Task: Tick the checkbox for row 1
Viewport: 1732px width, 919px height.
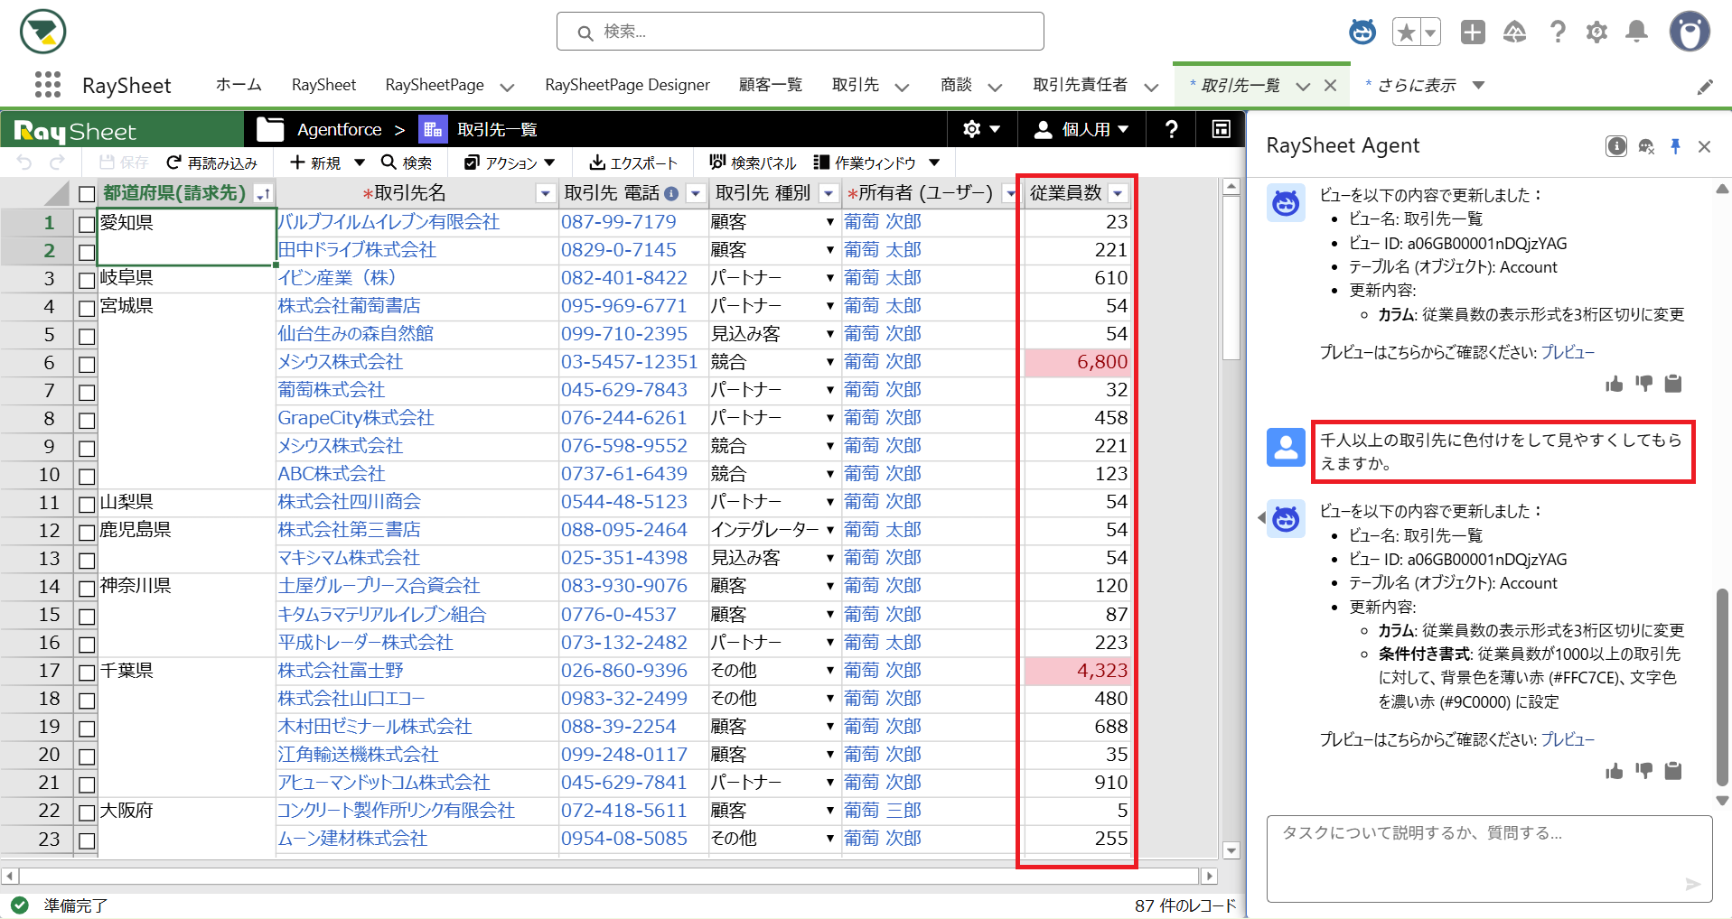Action: coord(87,224)
